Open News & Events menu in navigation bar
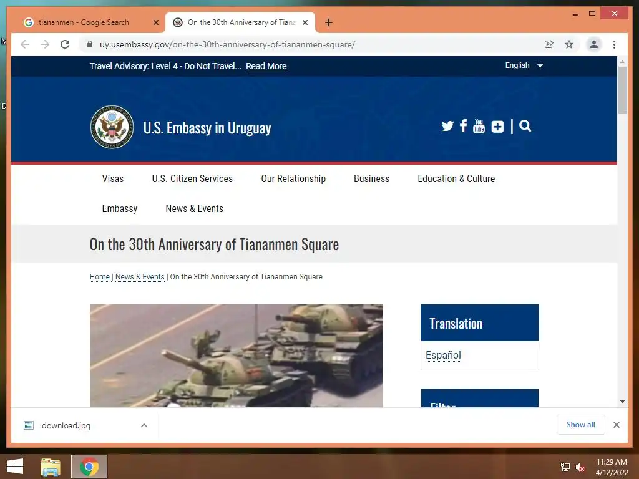 pyautogui.click(x=195, y=208)
